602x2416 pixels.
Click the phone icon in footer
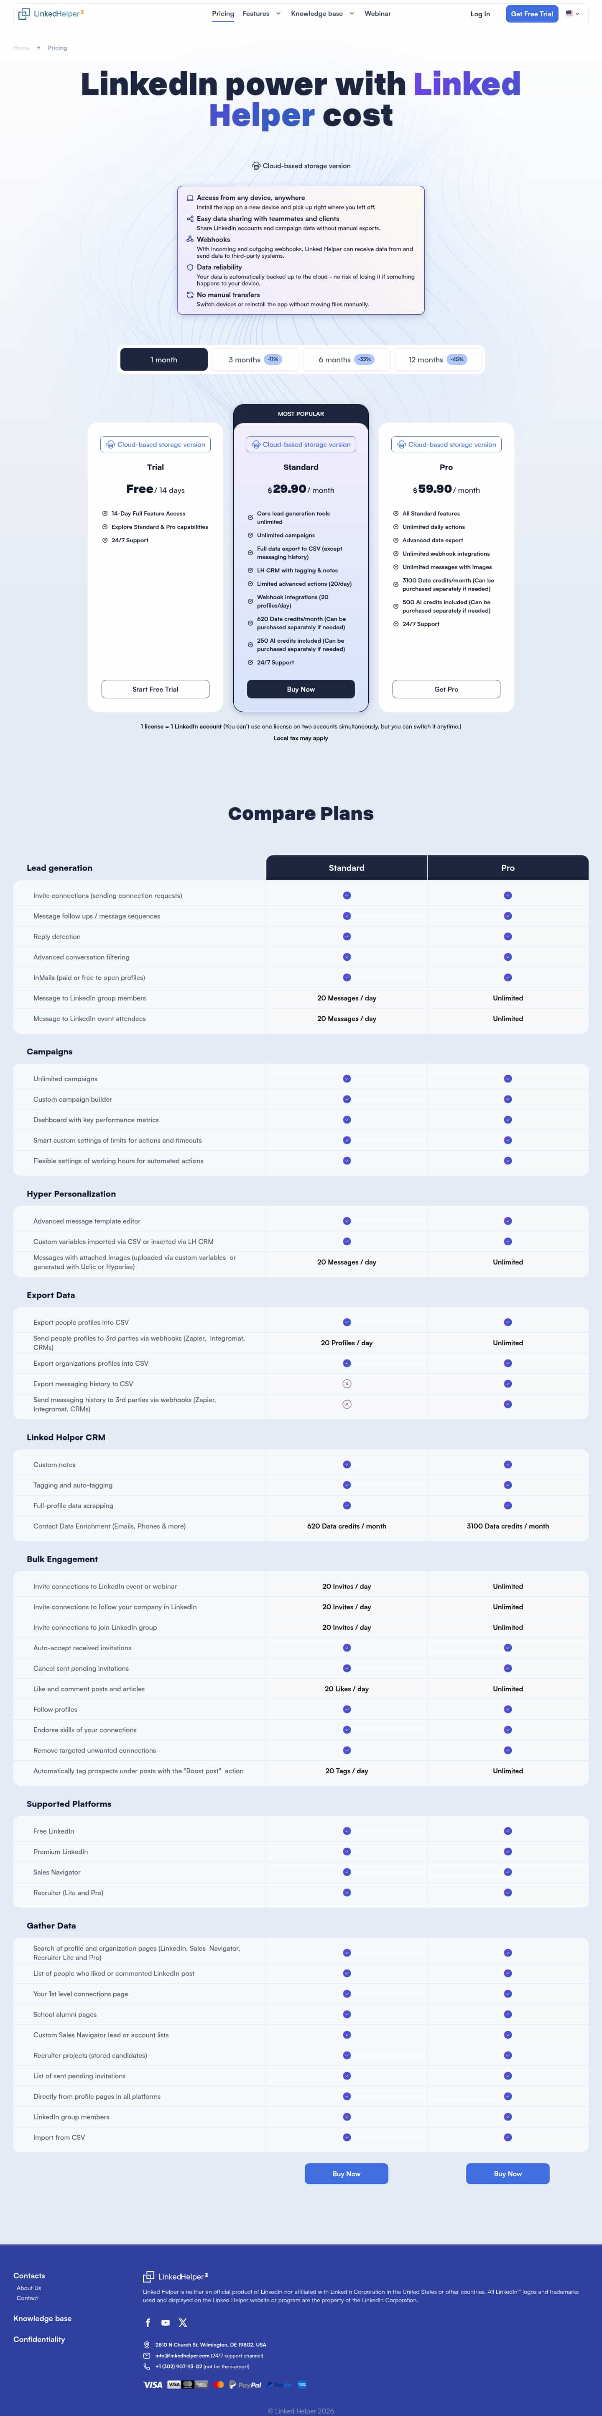[146, 2366]
